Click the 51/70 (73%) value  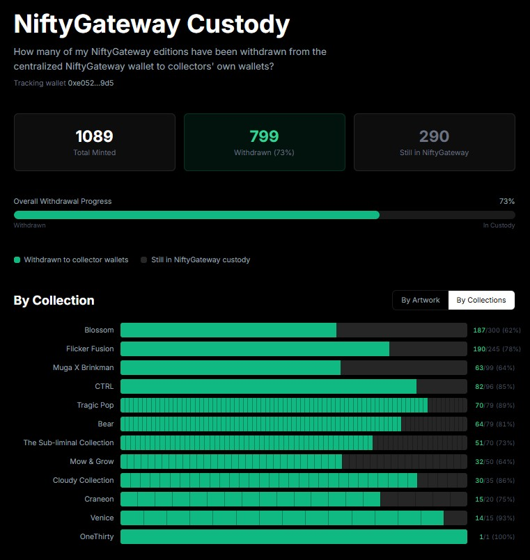[x=495, y=443]
